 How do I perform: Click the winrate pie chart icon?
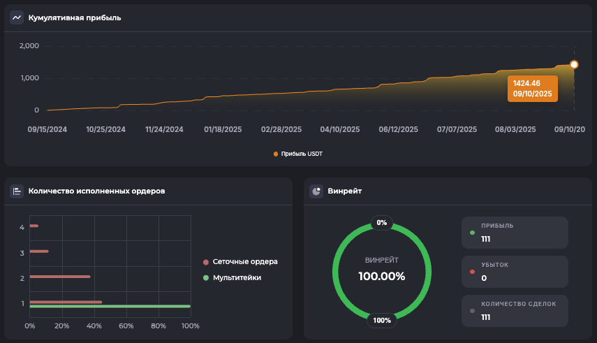[317, 191]
